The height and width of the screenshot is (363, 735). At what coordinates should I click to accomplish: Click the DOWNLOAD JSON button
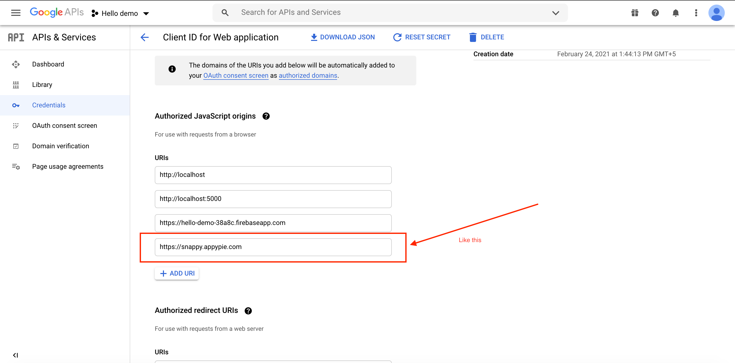342,37
